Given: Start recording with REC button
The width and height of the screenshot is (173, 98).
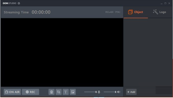Looking at the screenshot, I should tap(30, 92).
